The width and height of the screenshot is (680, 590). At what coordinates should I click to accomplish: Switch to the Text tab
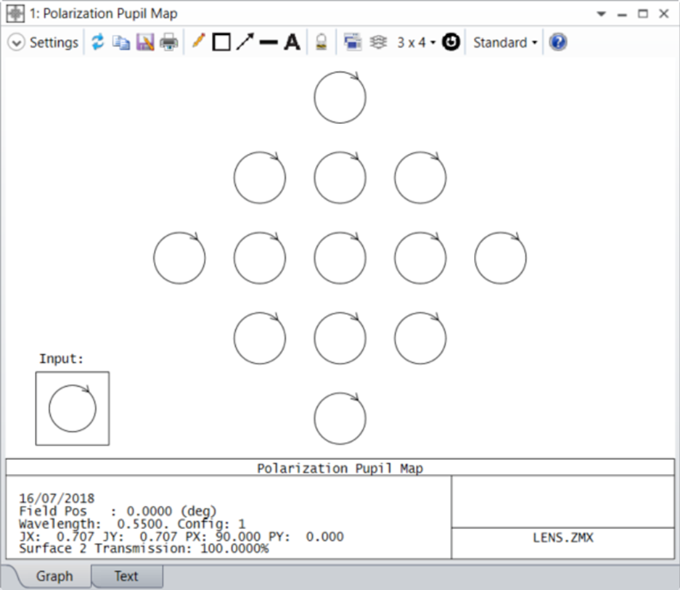(126, 576)
